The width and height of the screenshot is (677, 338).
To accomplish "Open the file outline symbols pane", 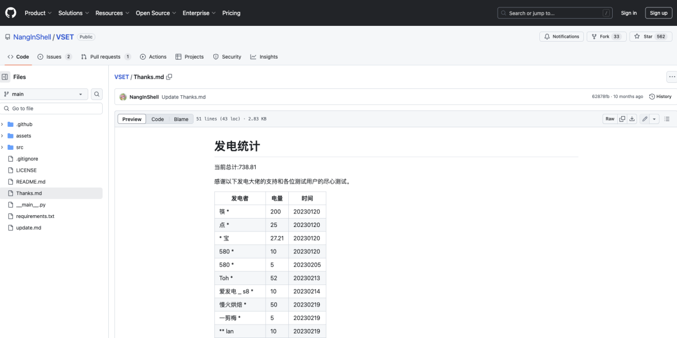I will (667, 118).
